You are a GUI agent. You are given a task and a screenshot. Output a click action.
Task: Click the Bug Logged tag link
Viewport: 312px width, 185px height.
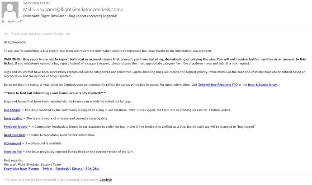[x=12, y=110]
